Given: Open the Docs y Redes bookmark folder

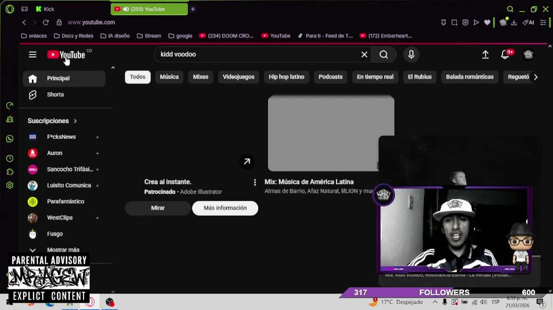Looking at the screenshot, I should (x=74, y=36).
